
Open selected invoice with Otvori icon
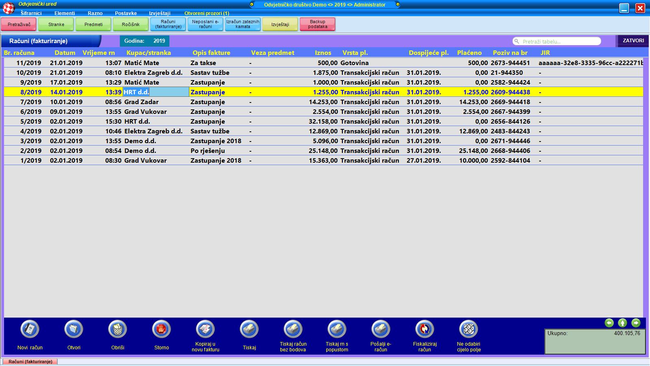click(x=74, y=329)
